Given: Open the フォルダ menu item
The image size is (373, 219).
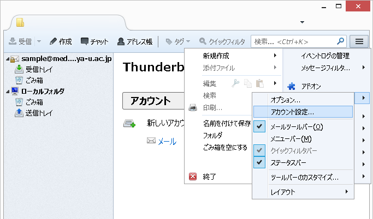Looking at the screenshot, I should click(212, 136).
